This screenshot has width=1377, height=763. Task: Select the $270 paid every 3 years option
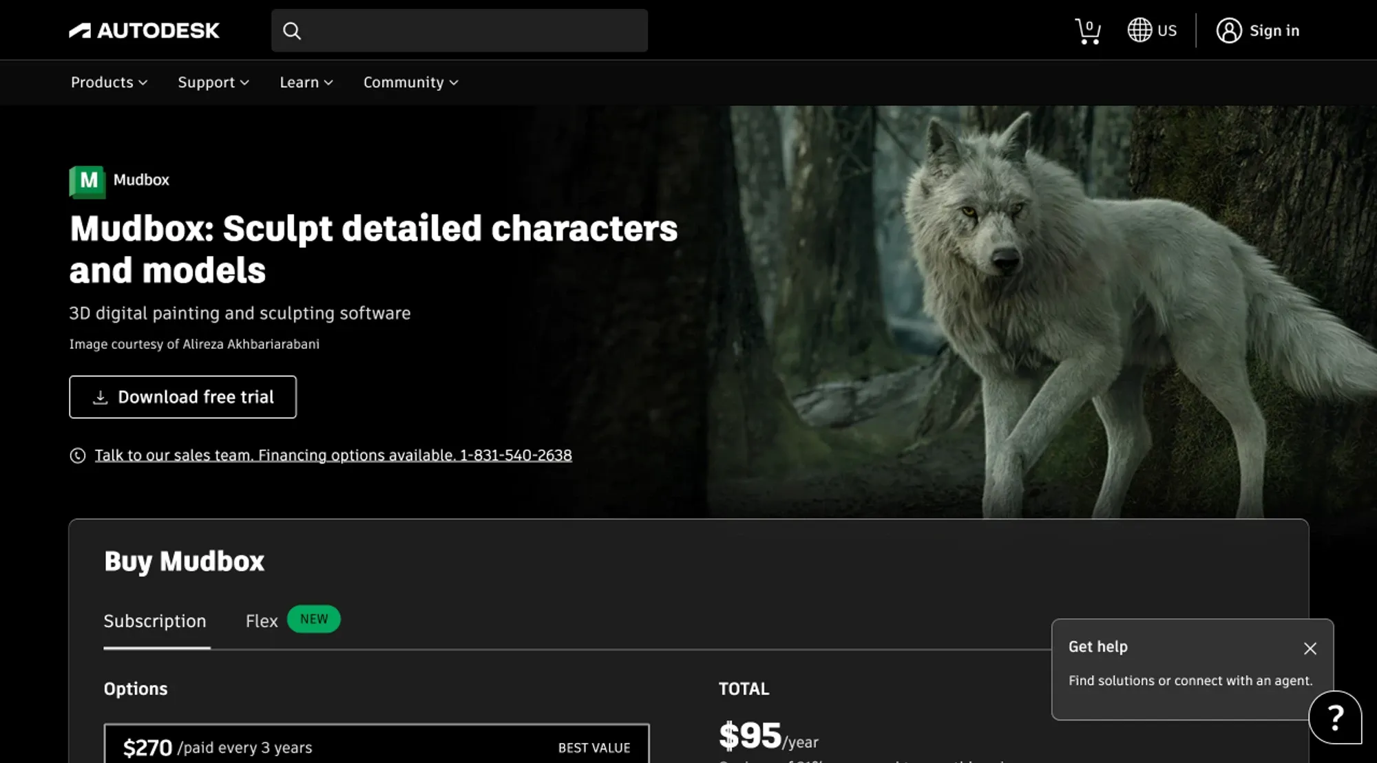(x=377, y=744)
